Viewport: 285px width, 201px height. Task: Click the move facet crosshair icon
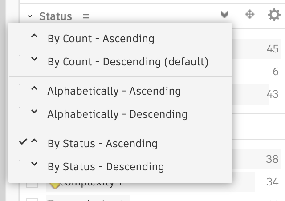tap(250, 15)
